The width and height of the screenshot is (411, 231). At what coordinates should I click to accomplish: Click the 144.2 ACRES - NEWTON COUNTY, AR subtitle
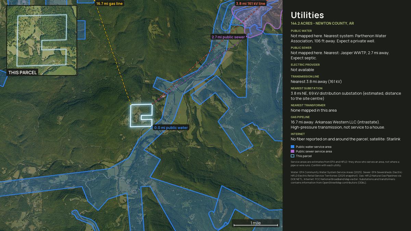click(322, 23)
